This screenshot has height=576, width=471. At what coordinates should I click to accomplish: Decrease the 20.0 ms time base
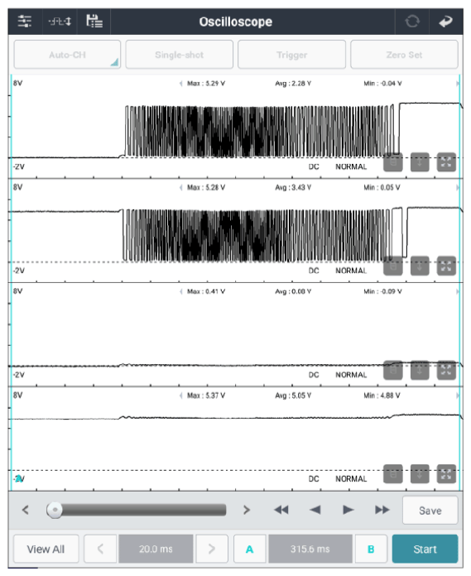[x=100, y=549]
